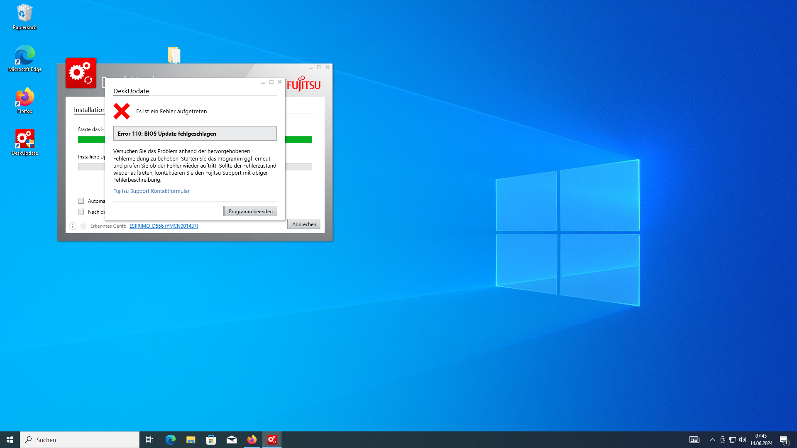
Task: Click the Suchen search box
Action: (x=80, y=440)
